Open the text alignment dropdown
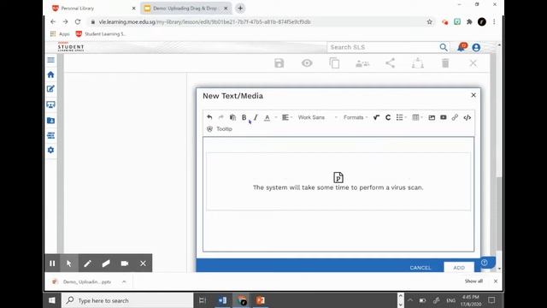547x308 pixels. click(287, 117)
